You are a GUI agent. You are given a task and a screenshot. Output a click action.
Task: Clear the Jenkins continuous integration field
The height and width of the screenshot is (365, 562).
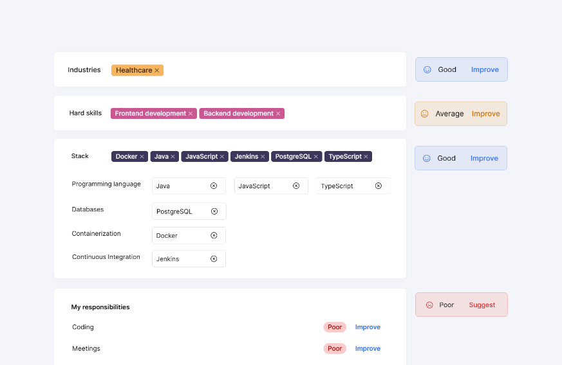[214, 259]
